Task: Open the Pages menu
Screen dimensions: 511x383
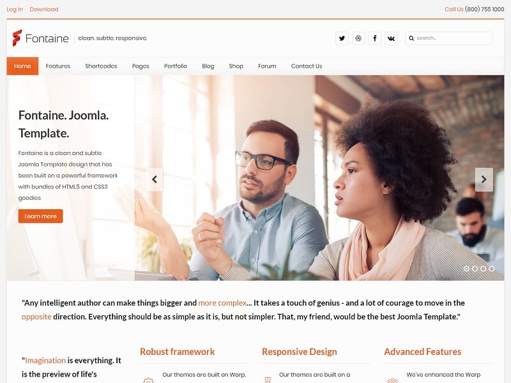Action: [x=141, y=66]
